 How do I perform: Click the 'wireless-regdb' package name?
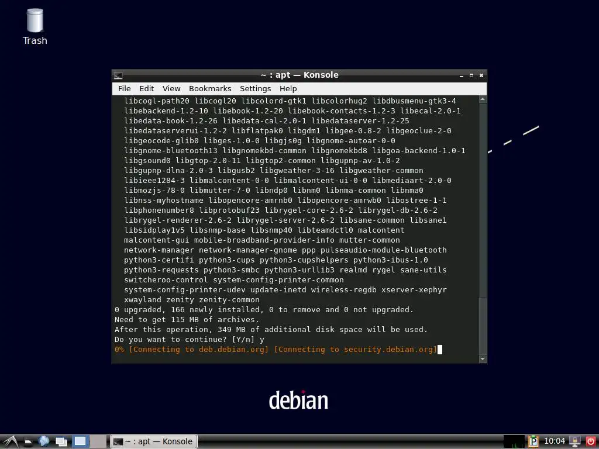(344, 290)
